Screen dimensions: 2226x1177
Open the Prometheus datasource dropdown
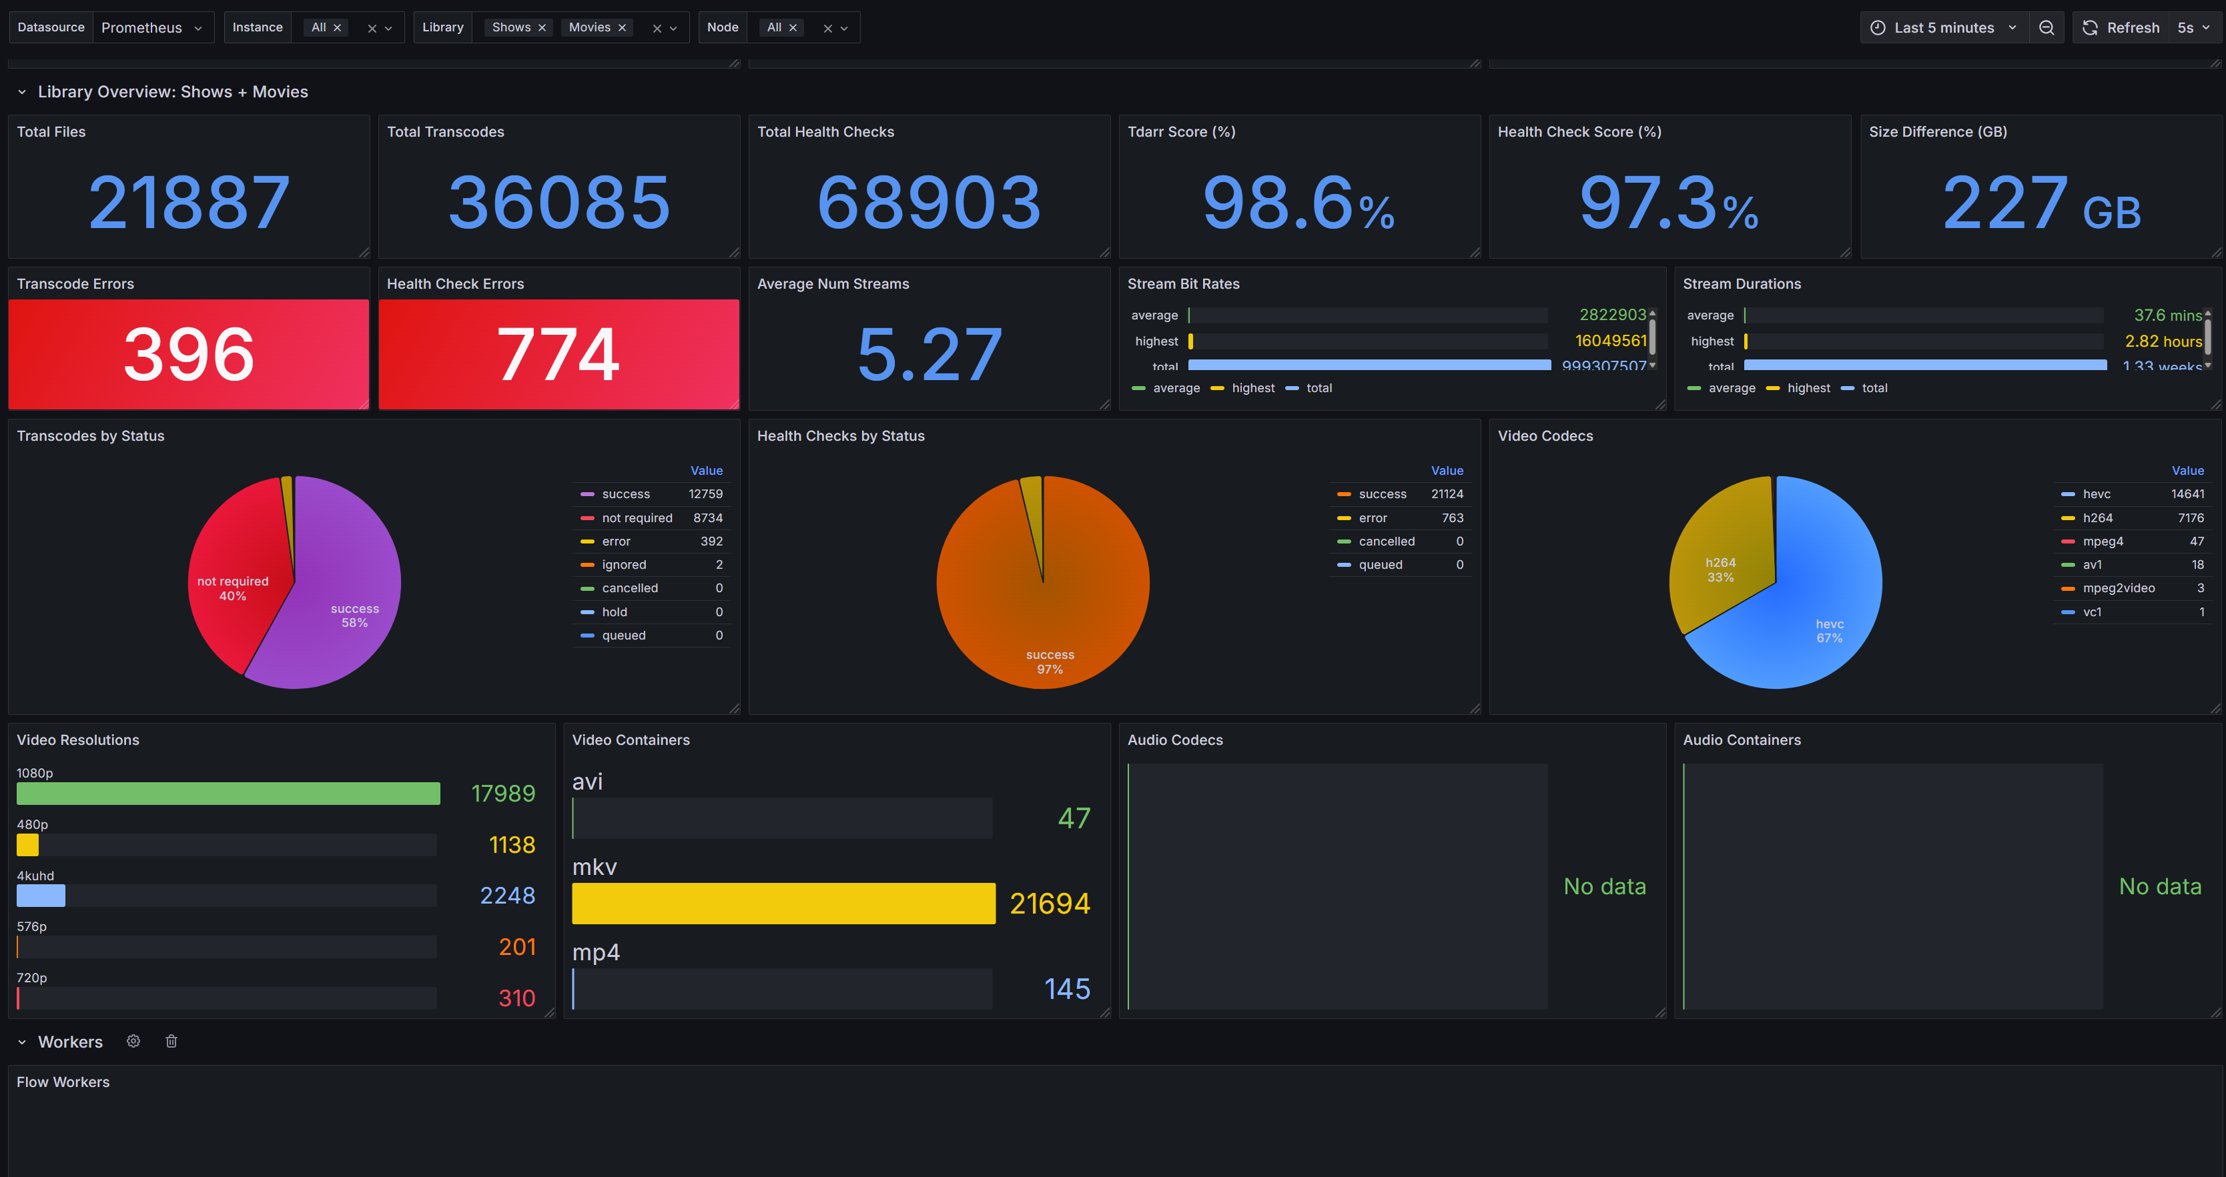coord(152,27)
